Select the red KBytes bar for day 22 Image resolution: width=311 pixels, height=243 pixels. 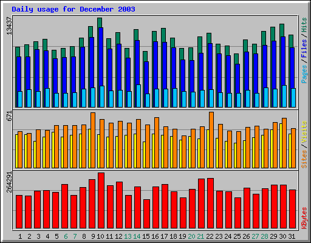(x=211, y=204)
